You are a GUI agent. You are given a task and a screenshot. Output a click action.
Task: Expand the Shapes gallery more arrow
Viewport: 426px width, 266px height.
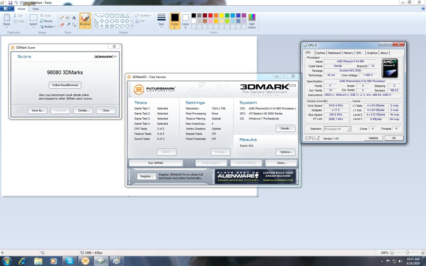pos(132,26)
